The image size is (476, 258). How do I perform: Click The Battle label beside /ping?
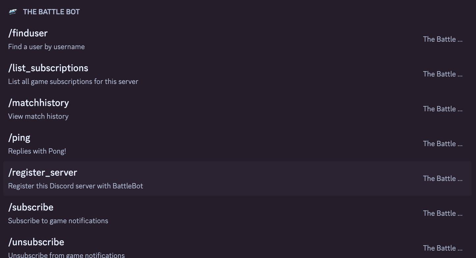443,144
